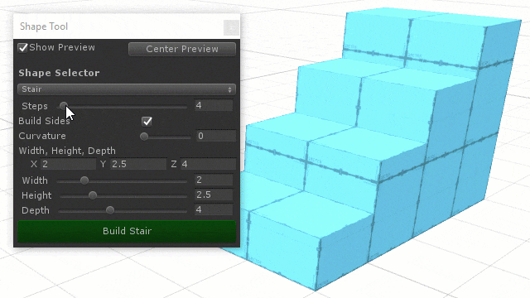Click the Depth slider handle

click(x=110, y=210)
